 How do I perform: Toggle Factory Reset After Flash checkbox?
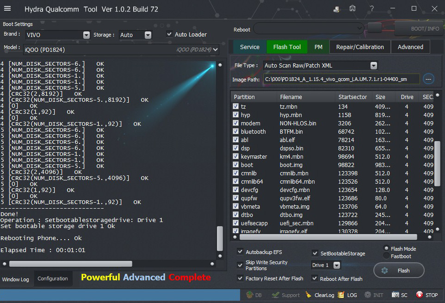[240, 278]
